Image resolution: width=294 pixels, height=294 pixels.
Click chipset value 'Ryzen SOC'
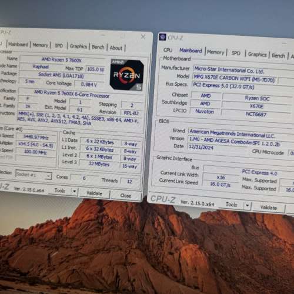pos(257,98)
